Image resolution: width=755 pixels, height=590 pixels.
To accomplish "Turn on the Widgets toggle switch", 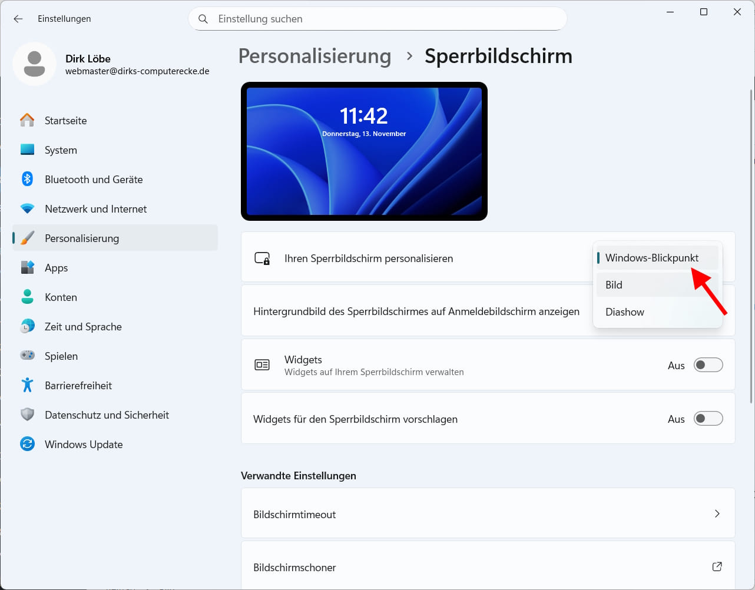I will (x=708, y=365).
